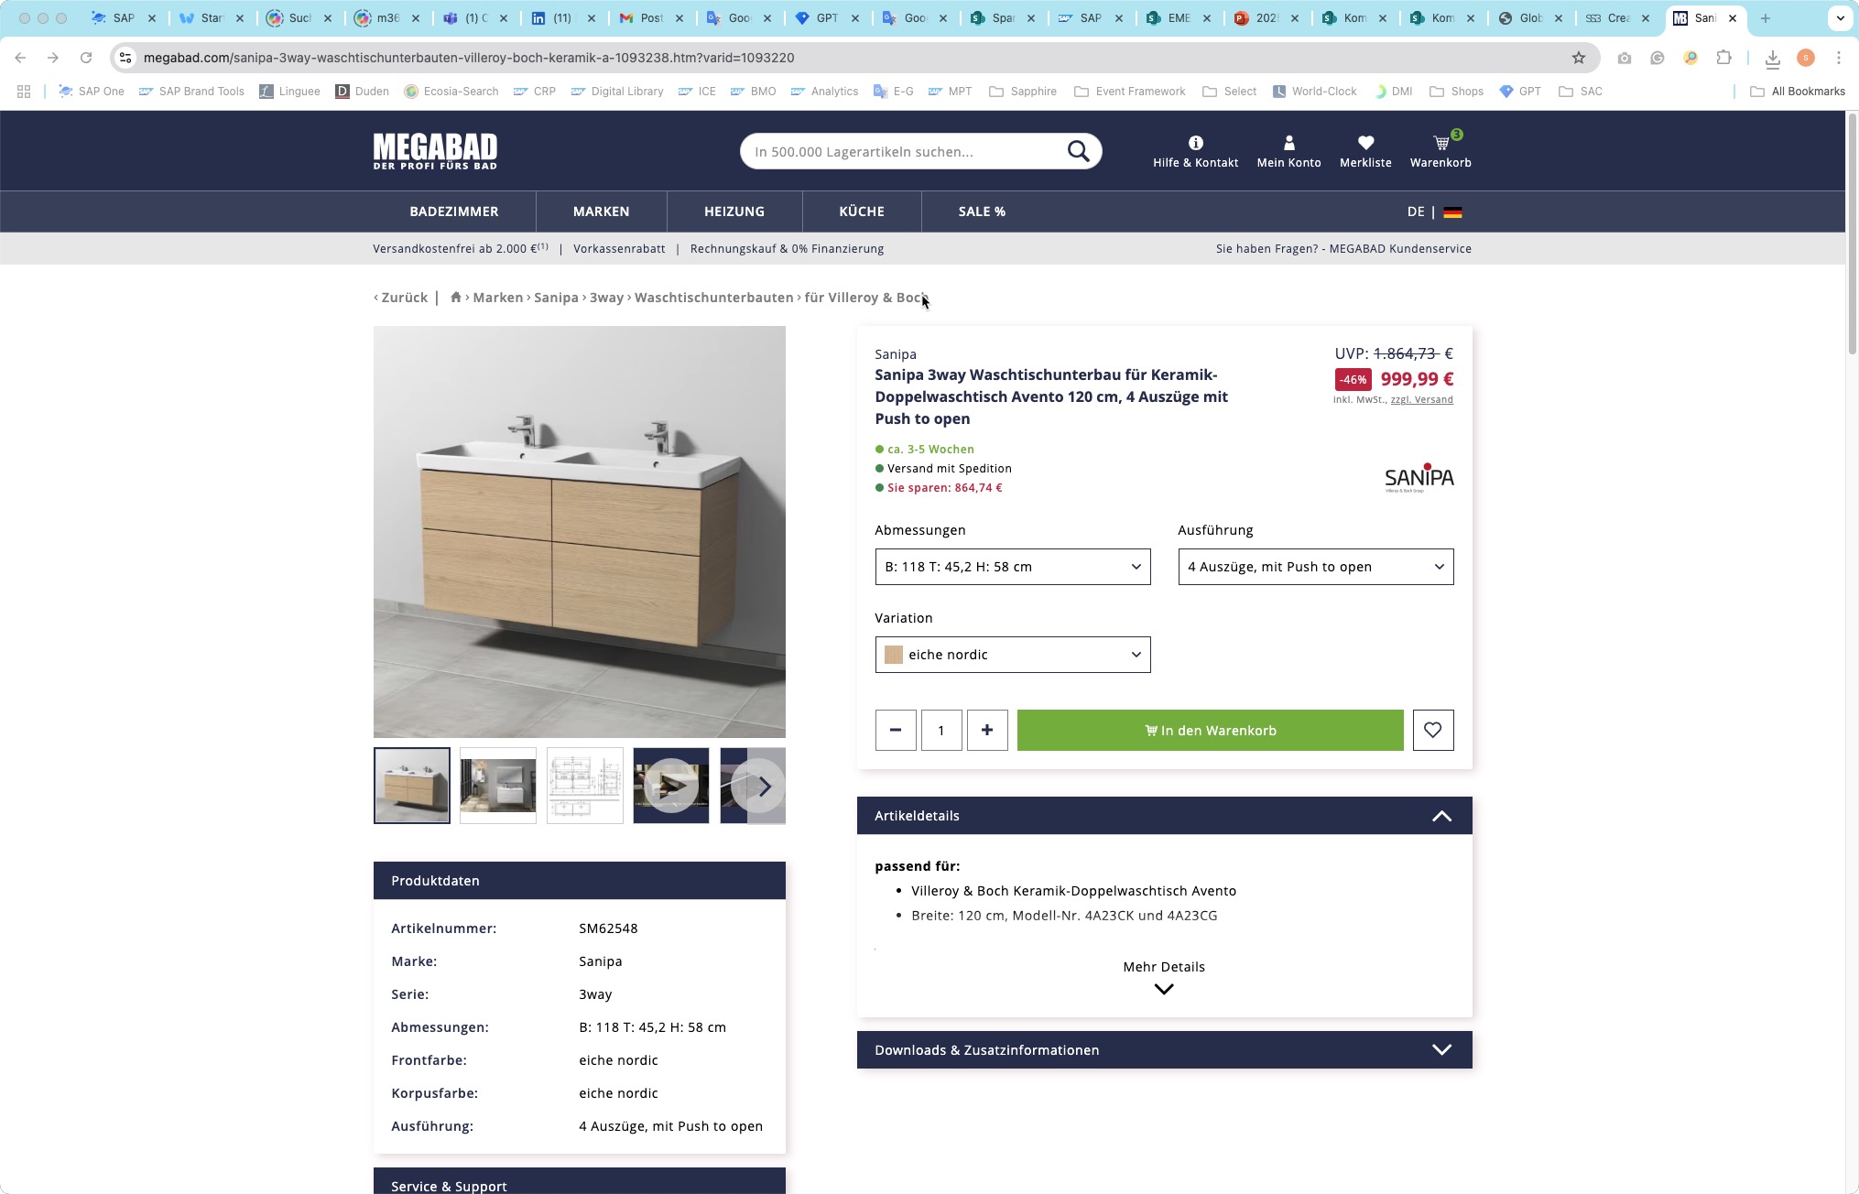This screenshot has height=1194, width=1859.
Task: Click the search magnifier icon
Action: tap(1078, 151)
